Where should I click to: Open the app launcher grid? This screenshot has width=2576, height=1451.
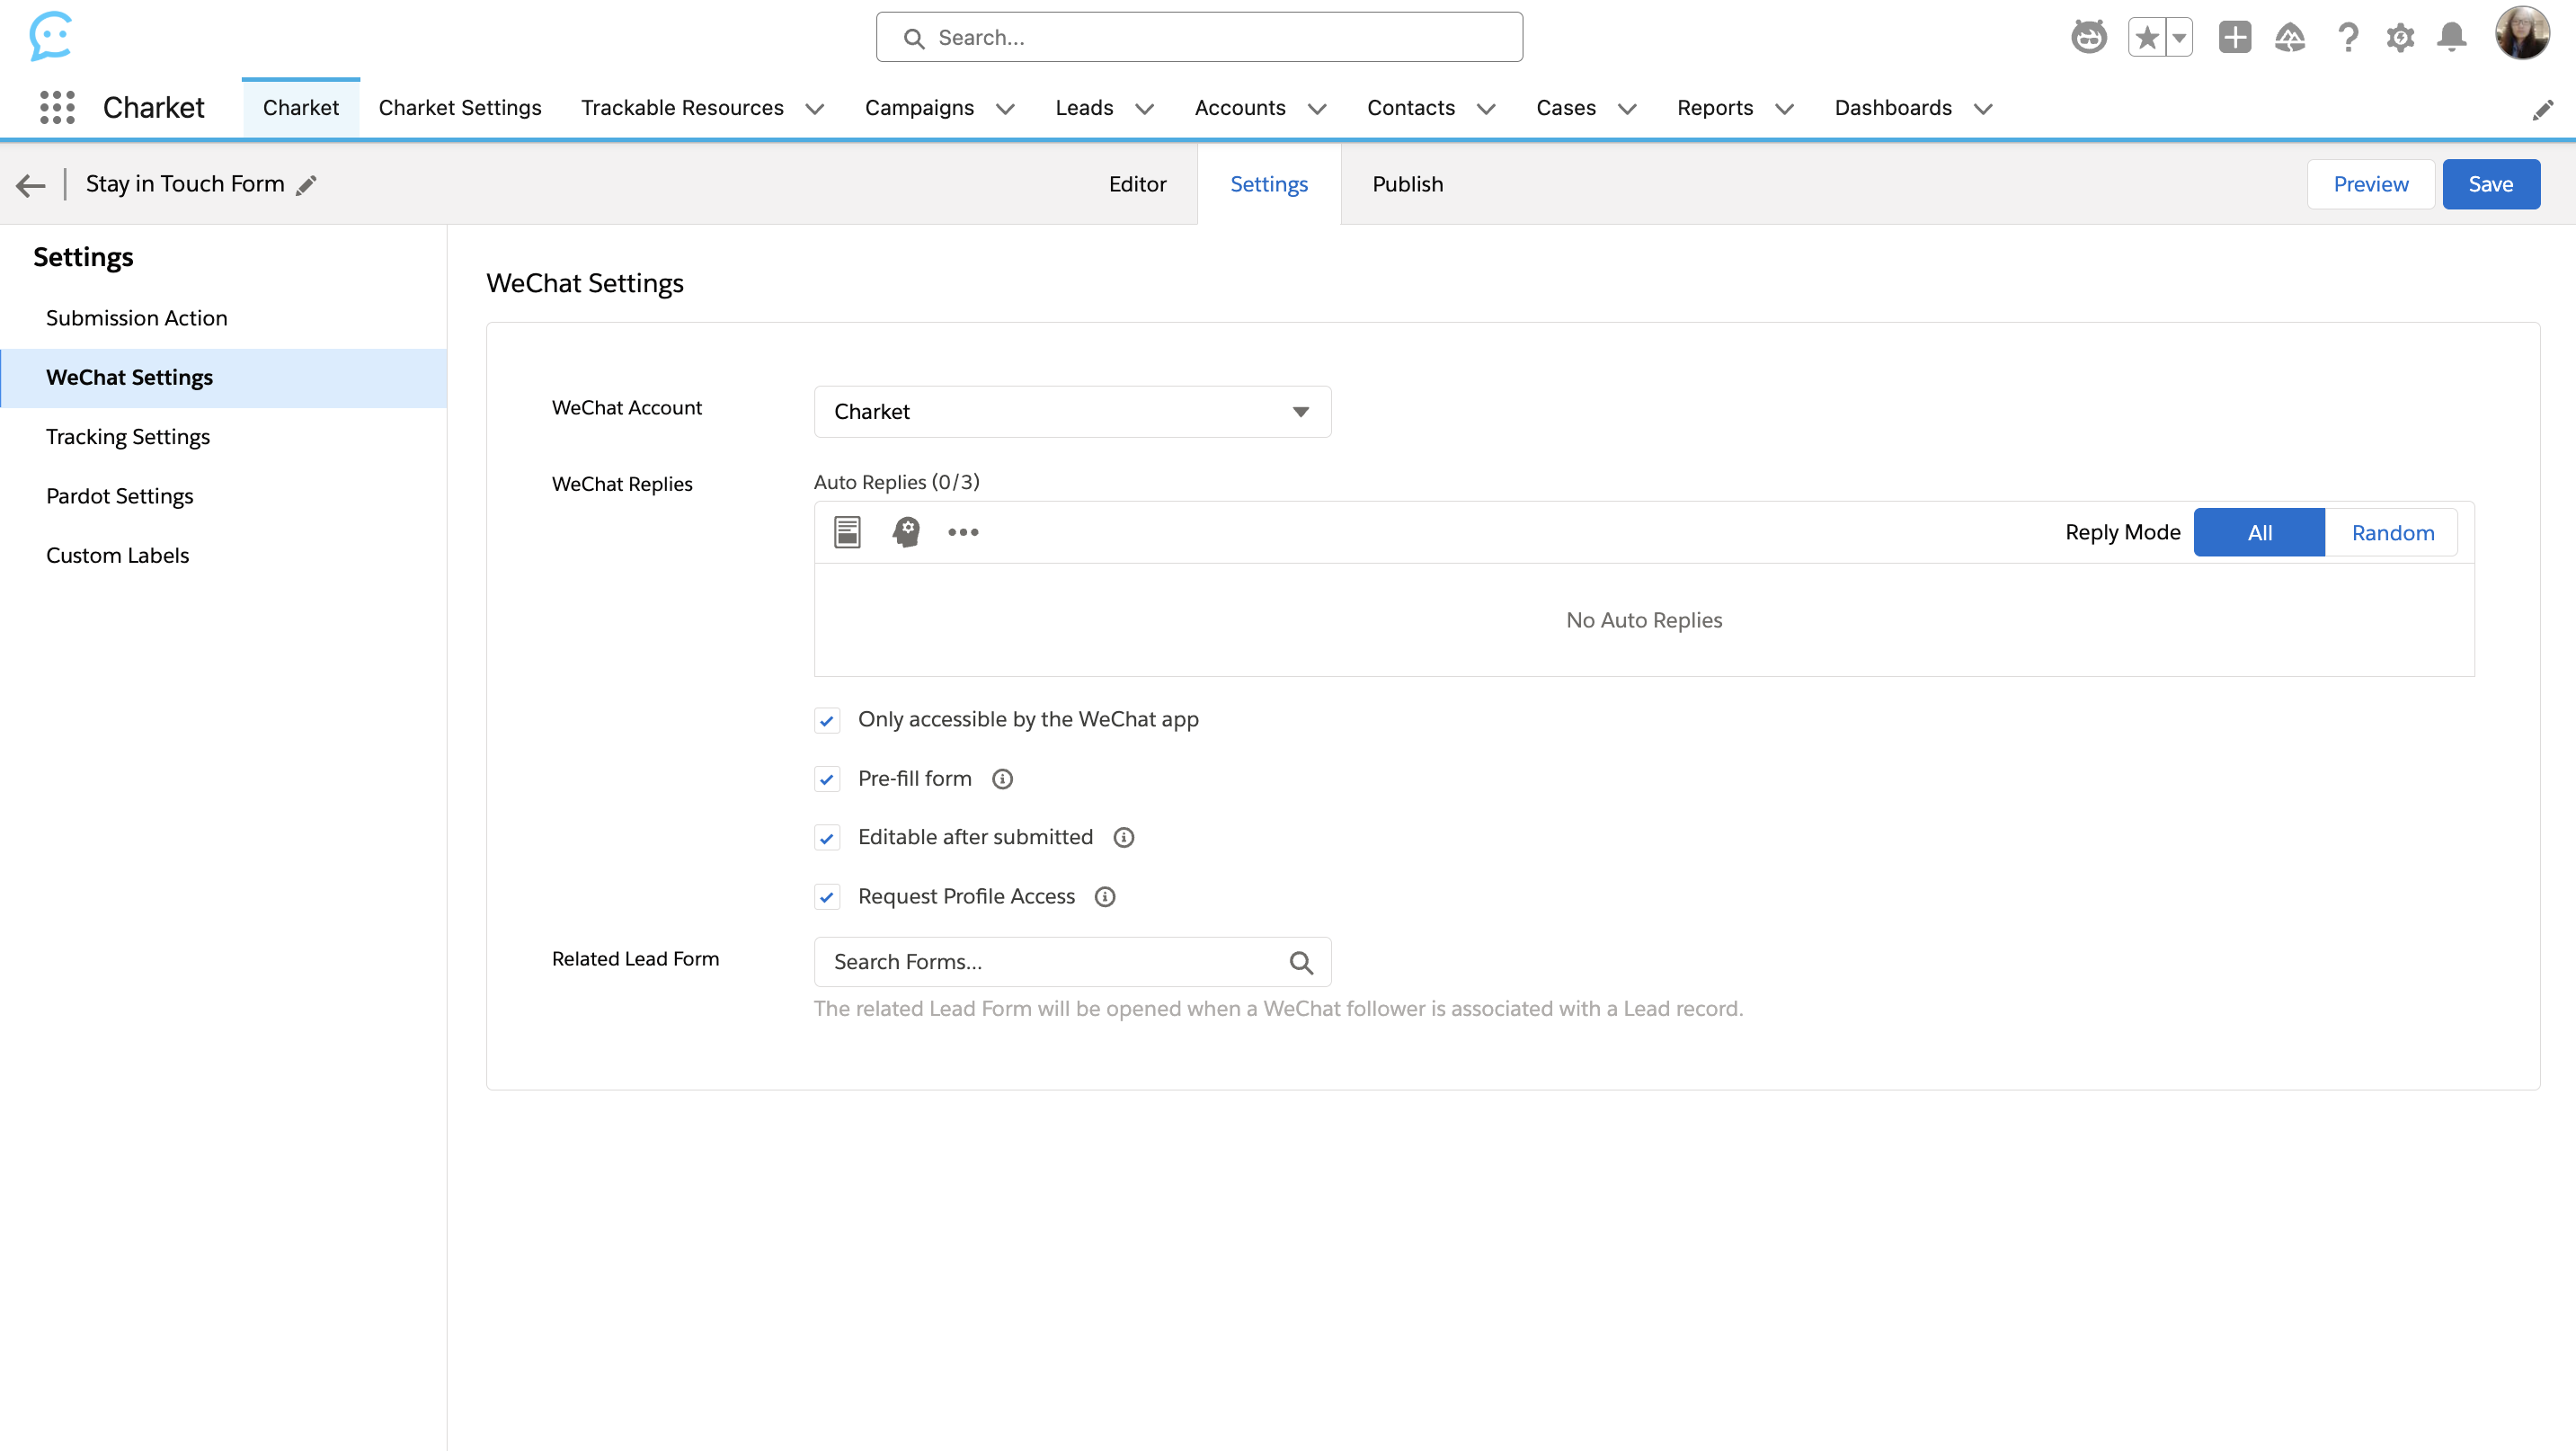pyautogui.click(x=57, y=107)
